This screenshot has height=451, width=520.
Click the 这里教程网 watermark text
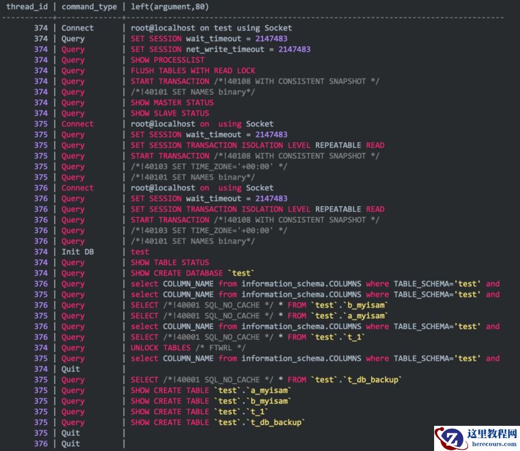point(492,434)
